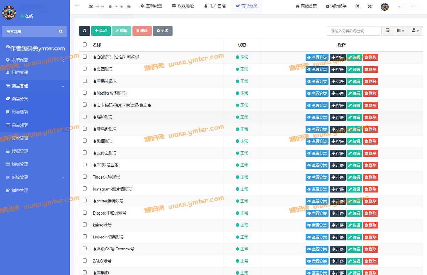The height and width of the screenshot is (275, 427).
Task: Click the language switch icon in top bar
Action: (x=358, y=6)
